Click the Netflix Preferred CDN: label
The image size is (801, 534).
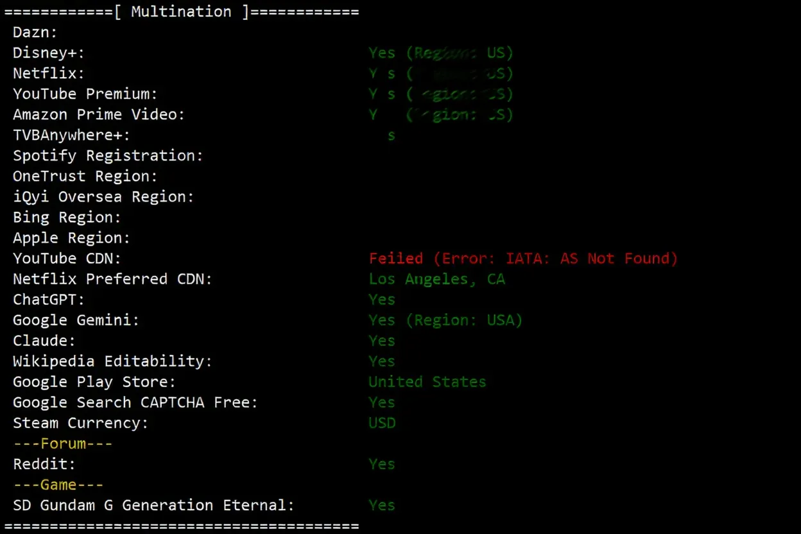coord(112,279)
